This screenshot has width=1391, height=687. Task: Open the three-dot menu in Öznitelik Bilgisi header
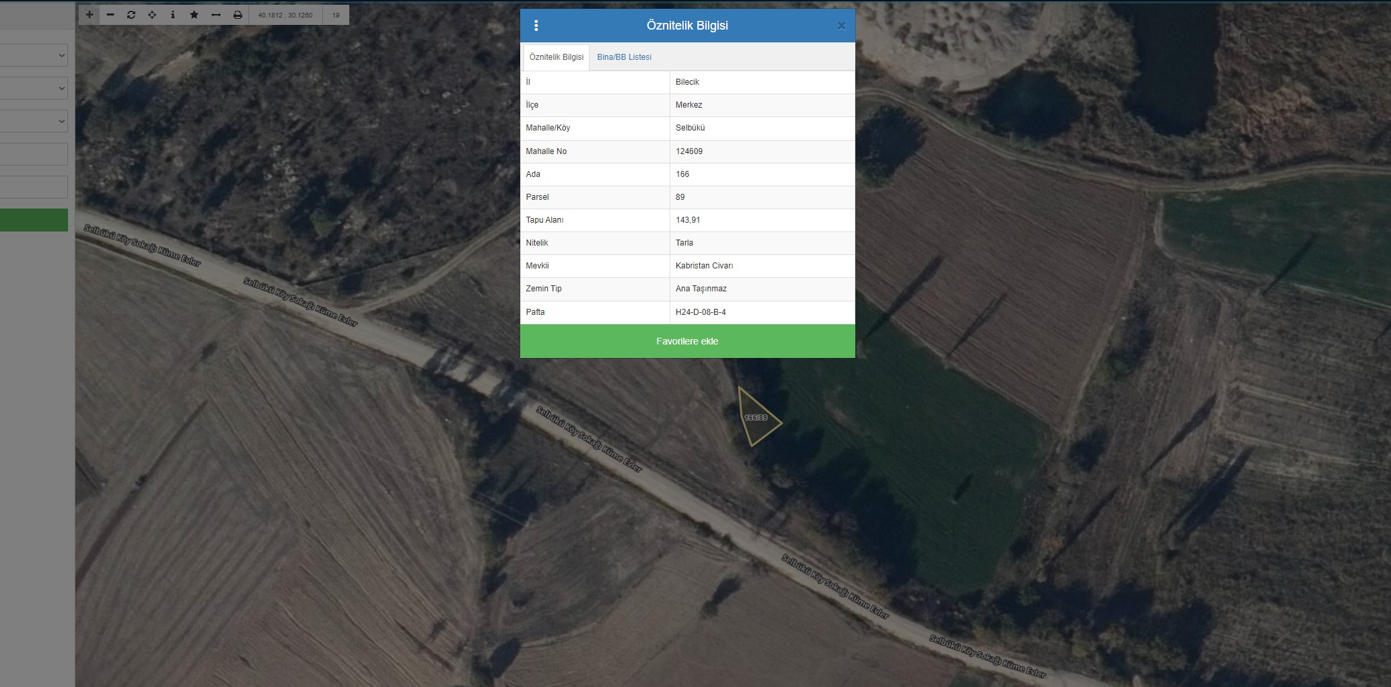click(536, 26)
